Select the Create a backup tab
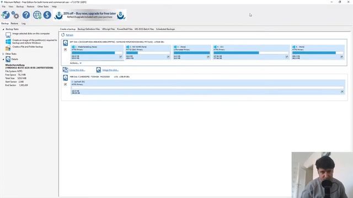The image size is (353, 198). (68, 29)
